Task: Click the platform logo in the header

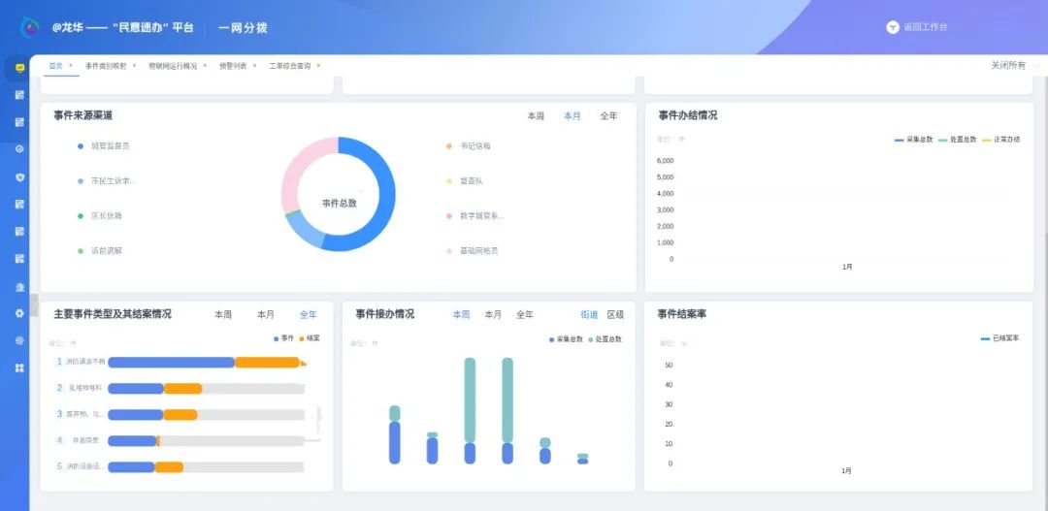Action: coord(30,27)
